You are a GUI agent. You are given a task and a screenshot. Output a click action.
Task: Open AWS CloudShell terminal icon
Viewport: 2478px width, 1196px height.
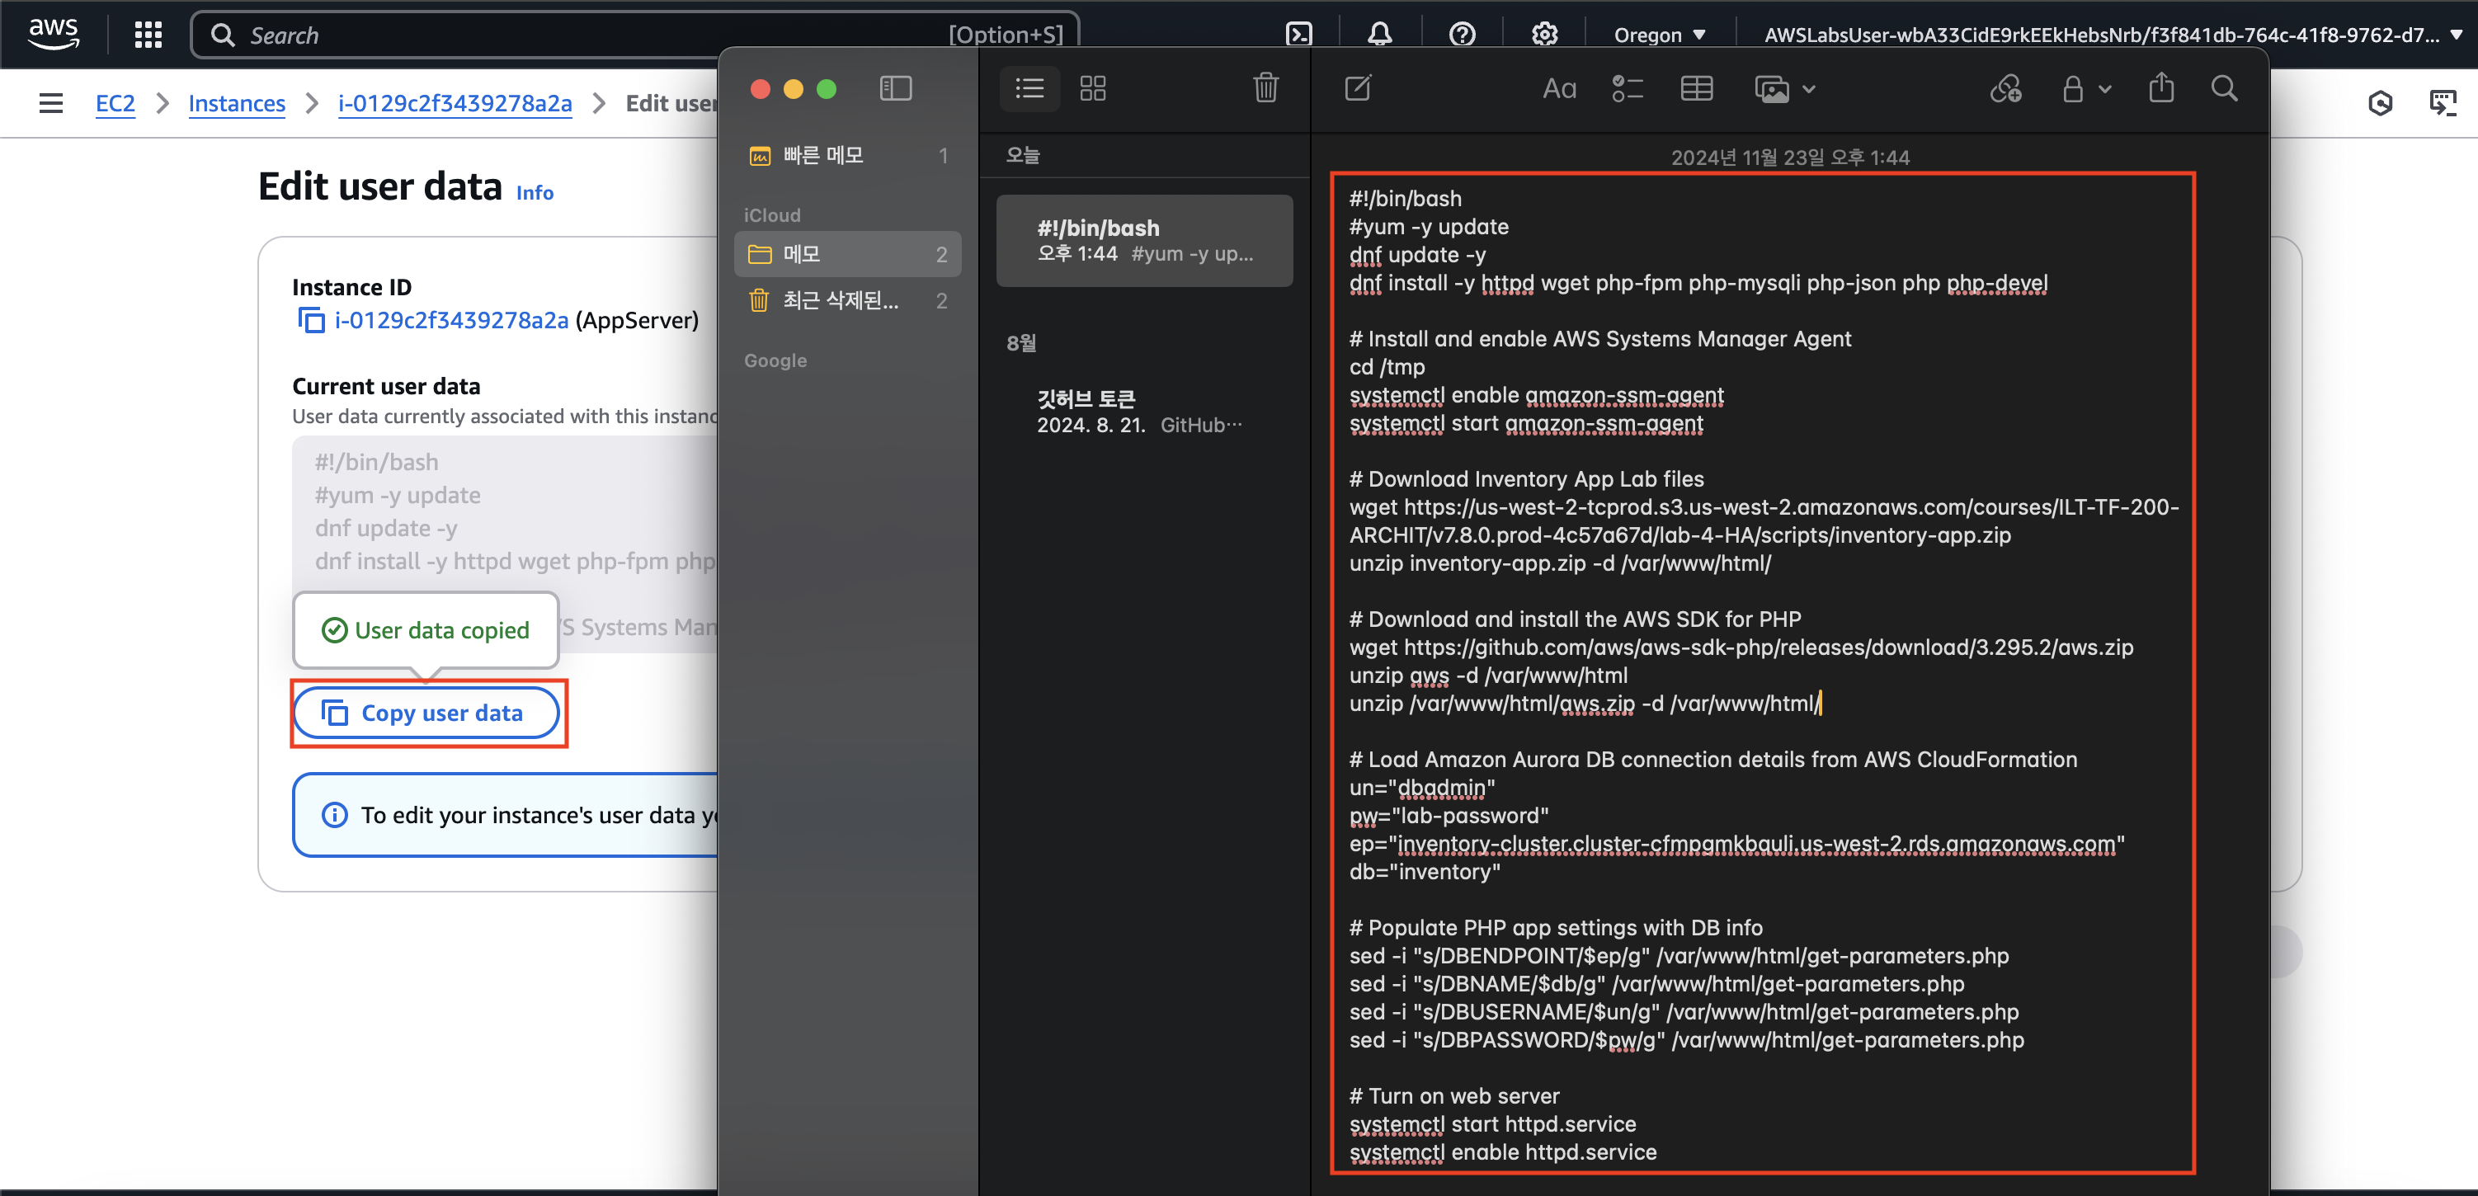pos(1298,35)
